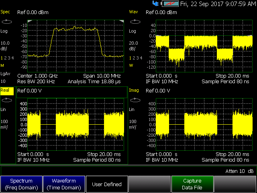Click Sample Period 80 ns in the Real window
The height and width of the screenshot is (193, 257).
pyautogui.click(x=97, y=160)
